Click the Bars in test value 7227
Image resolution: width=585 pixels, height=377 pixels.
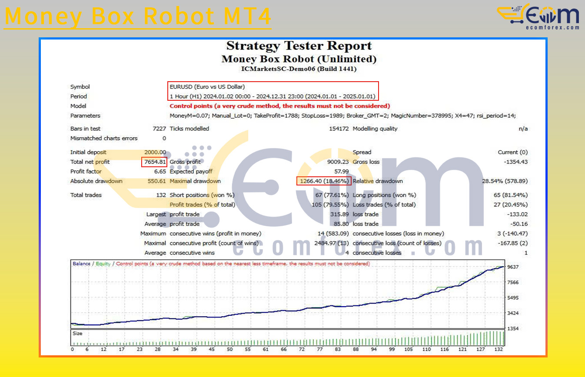159,129
